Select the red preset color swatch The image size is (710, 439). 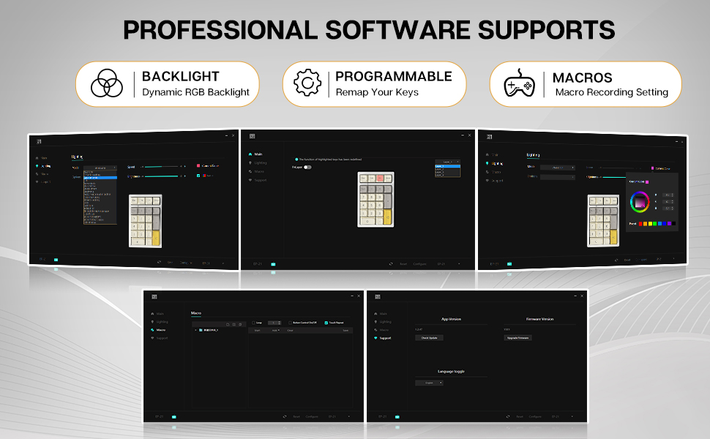point(640,224)
